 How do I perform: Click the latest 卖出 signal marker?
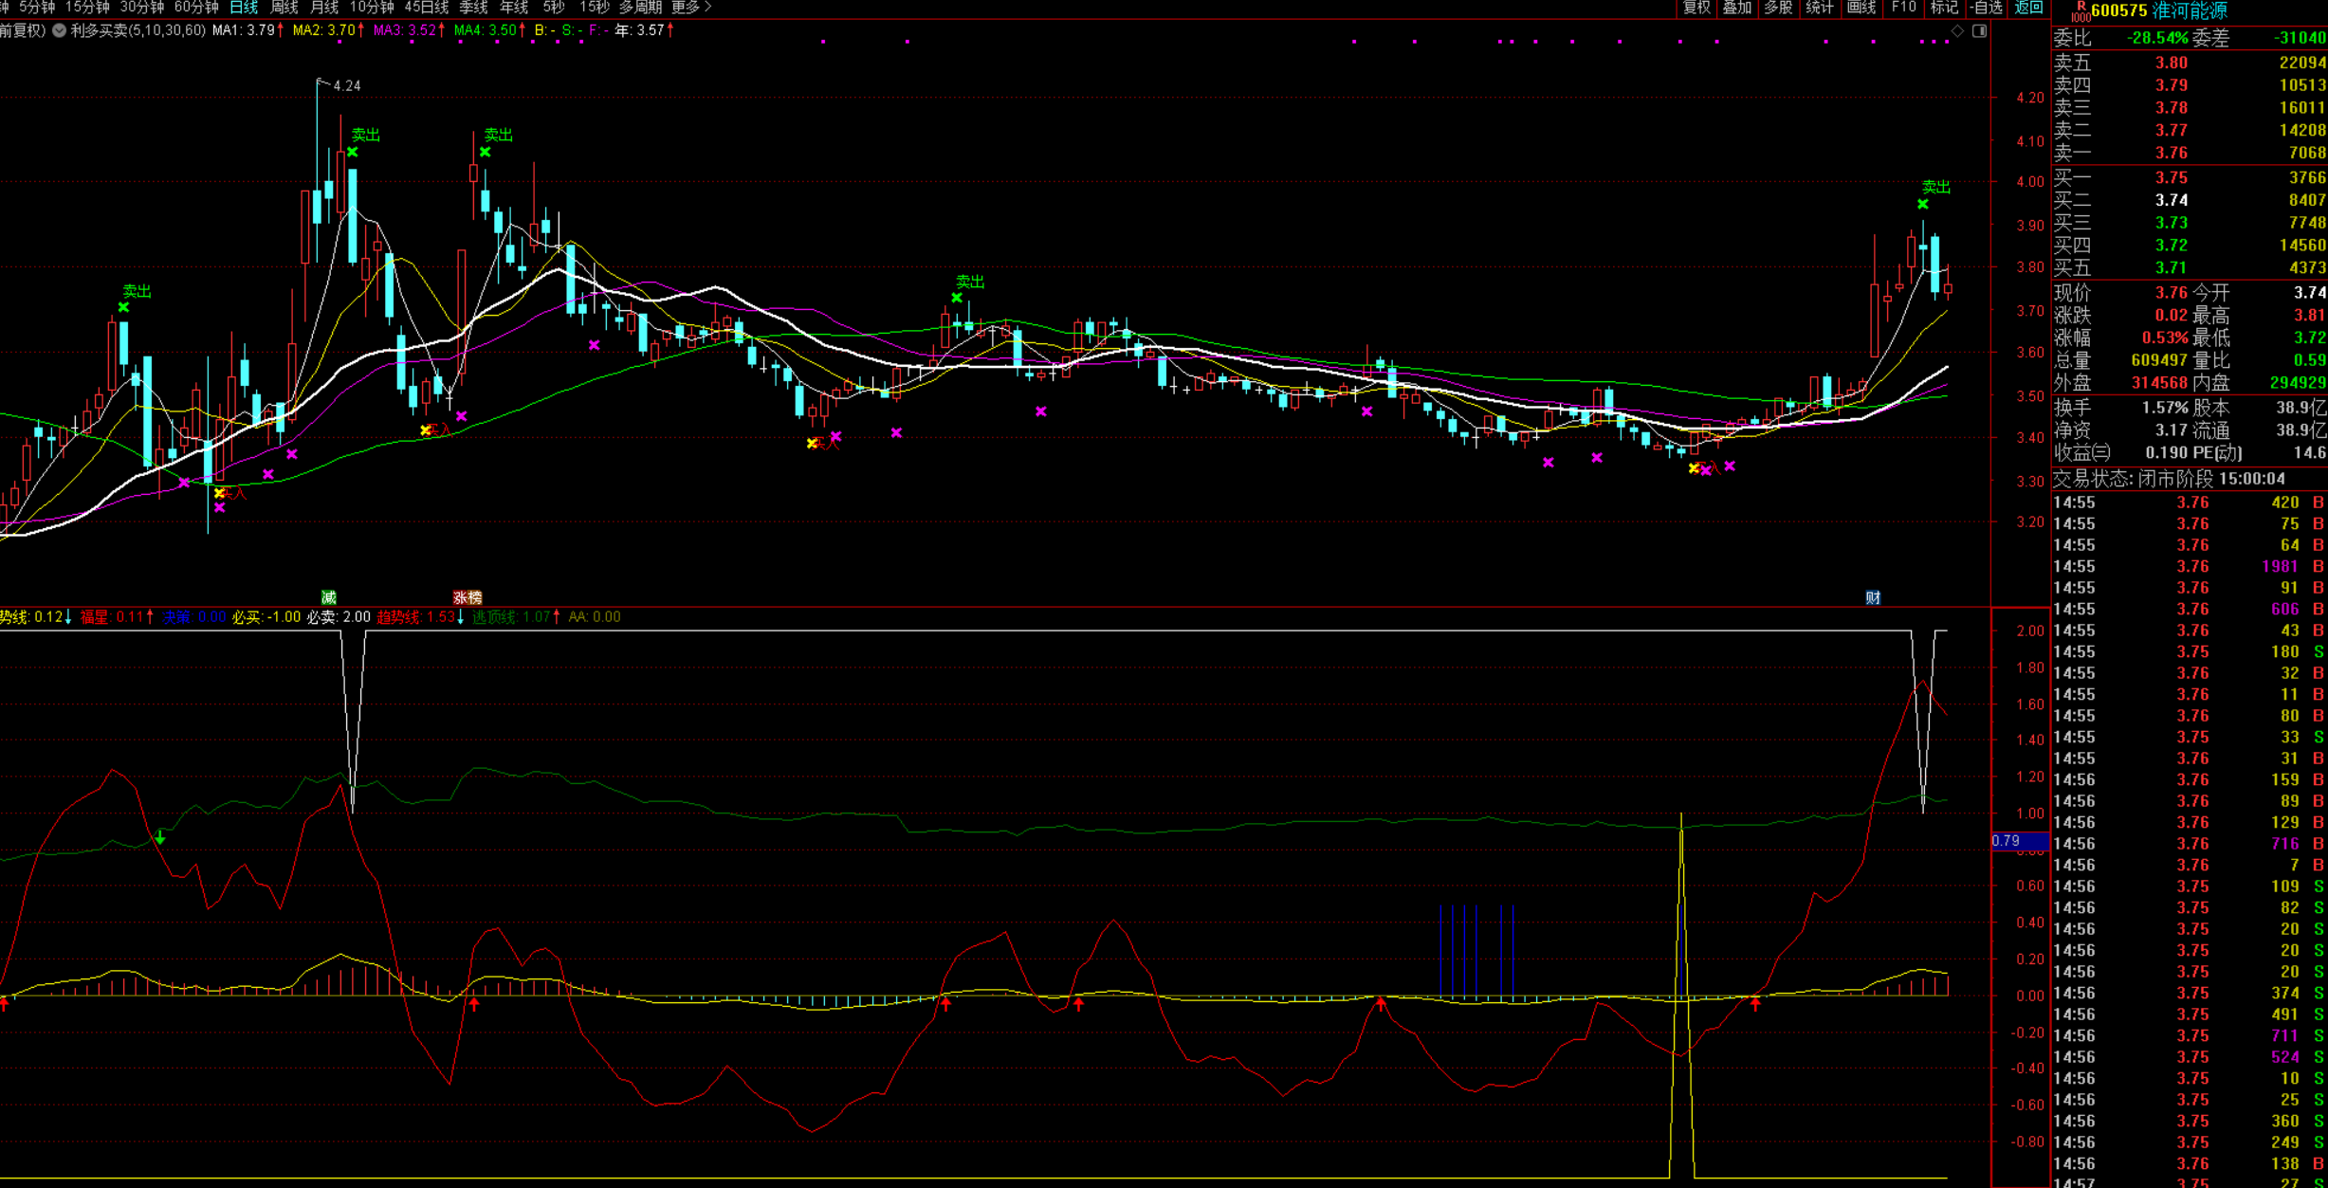click(1935, 188)
